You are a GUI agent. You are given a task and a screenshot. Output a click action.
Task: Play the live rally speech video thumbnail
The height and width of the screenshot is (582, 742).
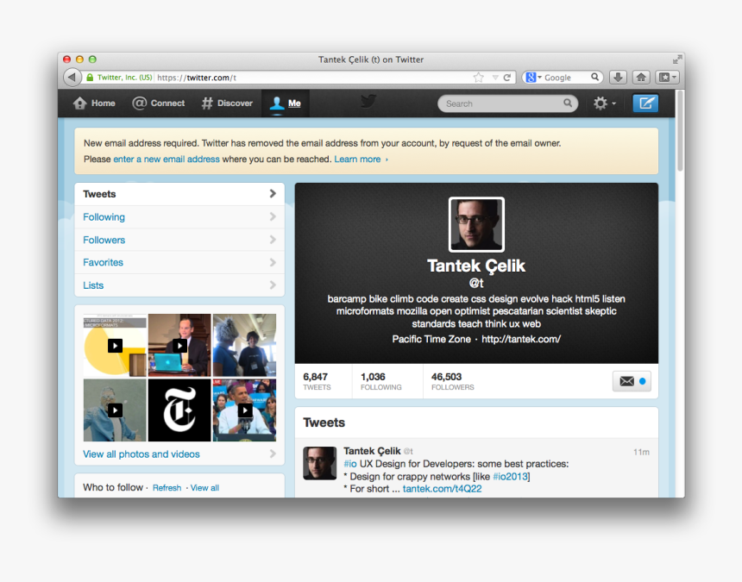[244, 410]
